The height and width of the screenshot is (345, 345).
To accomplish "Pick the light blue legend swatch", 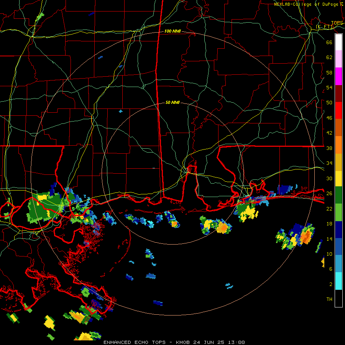I will (x=338, y=264).
